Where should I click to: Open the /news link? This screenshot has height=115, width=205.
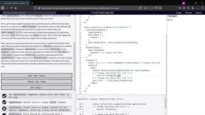click(179, 13)
